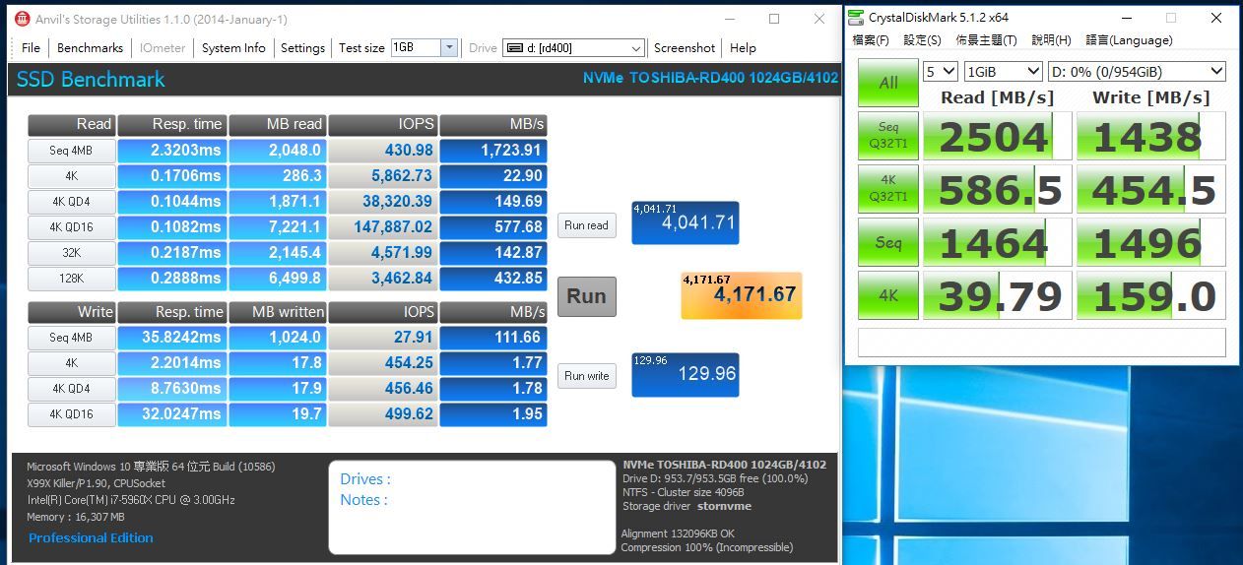Image resolution: width=1243 pixels, height=565 pixels.
Task: Click the CrystalDiskMark title bar icon
Action: [x=856, y=18]
